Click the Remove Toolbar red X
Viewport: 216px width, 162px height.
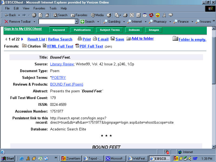6,22
